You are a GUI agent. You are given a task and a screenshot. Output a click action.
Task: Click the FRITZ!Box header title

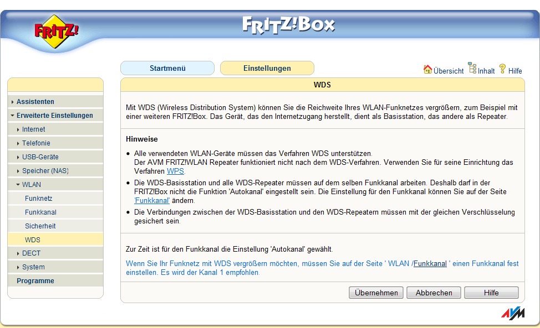coord(289,25)
